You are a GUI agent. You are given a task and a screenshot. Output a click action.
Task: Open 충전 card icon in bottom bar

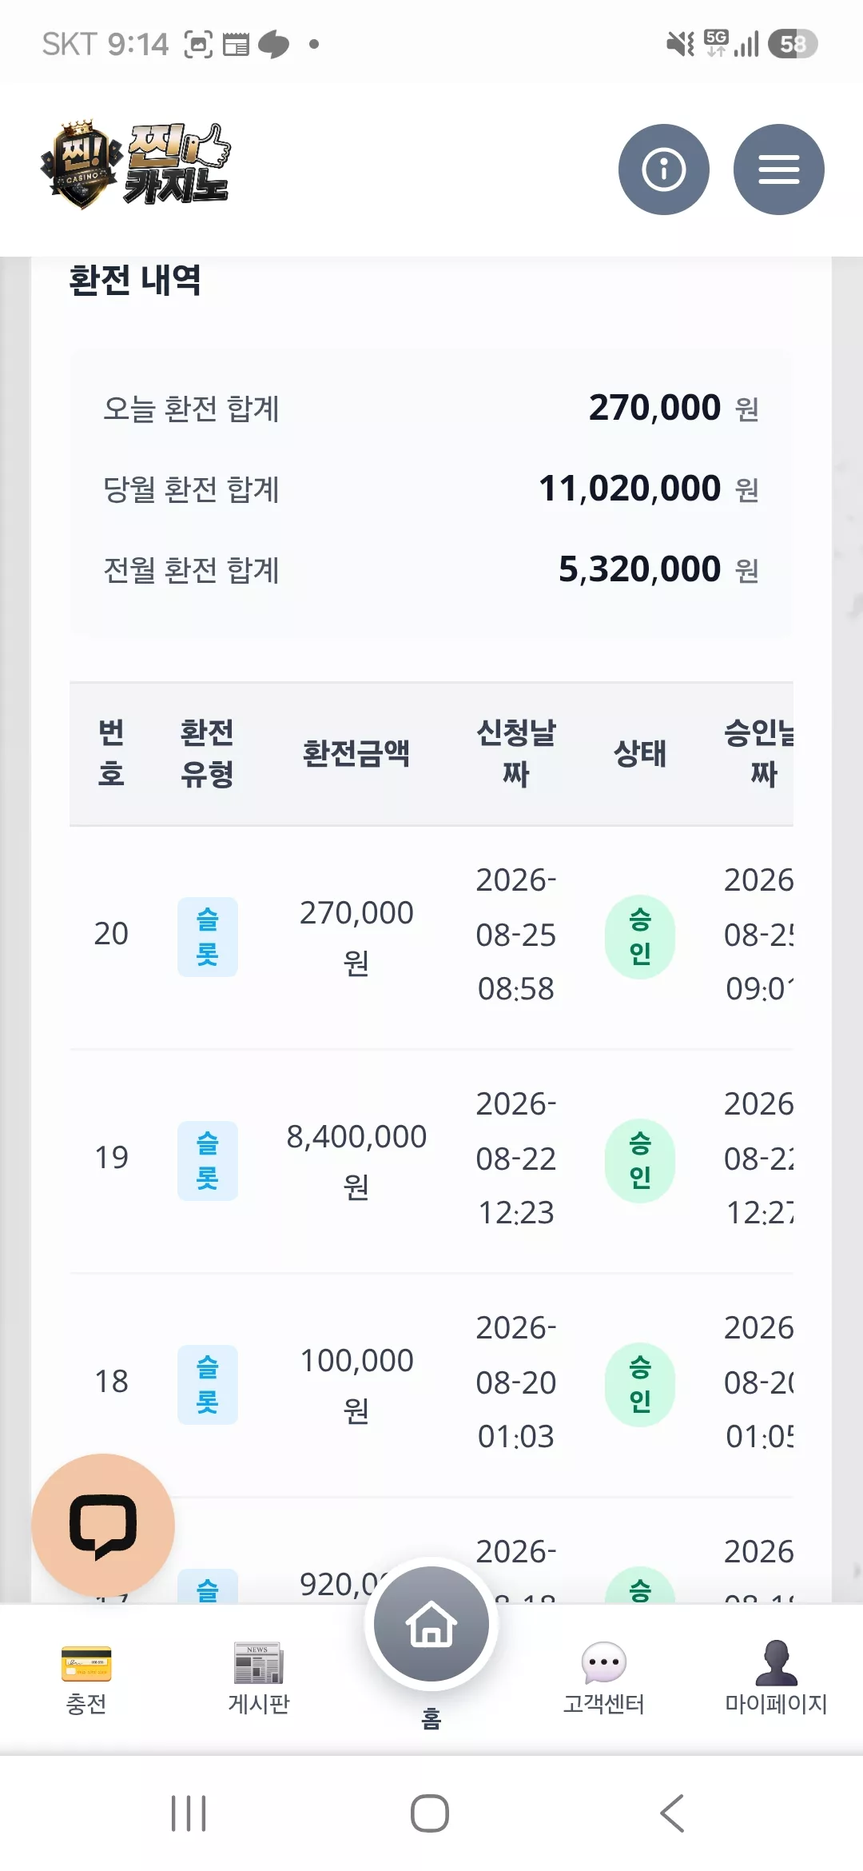pos(86,1664)
